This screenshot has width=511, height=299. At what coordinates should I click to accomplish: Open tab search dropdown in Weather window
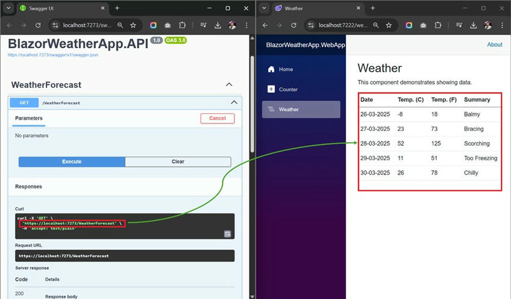tap(265, 8)
